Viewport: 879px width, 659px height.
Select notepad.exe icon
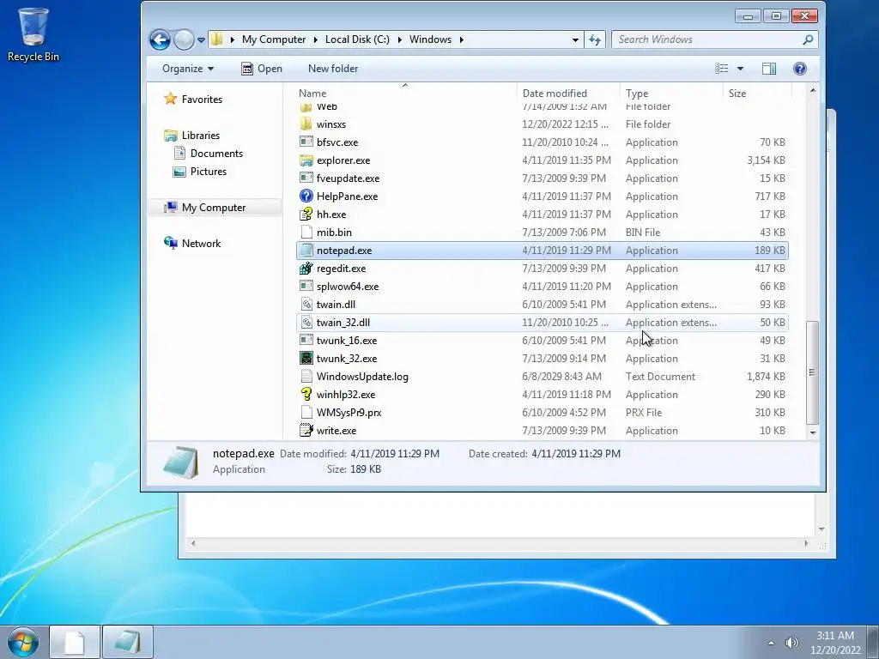pos(306,250)
